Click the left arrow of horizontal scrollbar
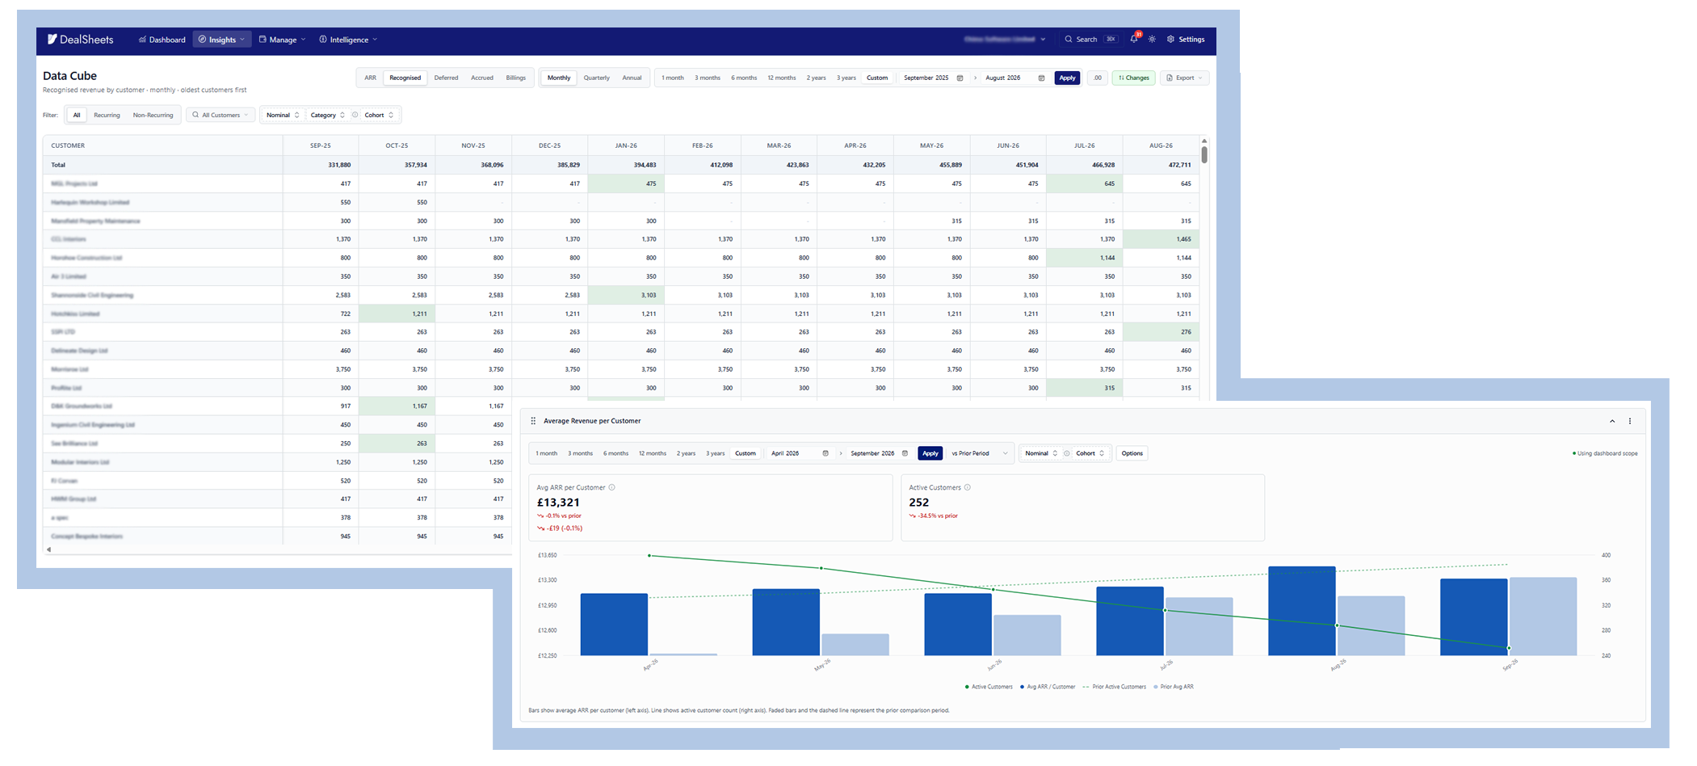 point(48,549)
